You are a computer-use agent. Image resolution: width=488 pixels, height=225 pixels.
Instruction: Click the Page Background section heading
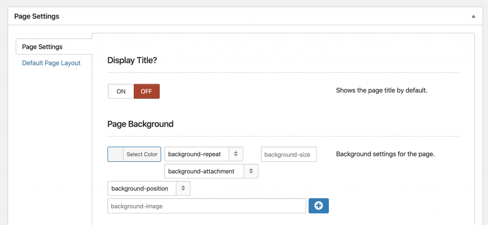tap(140, 124)
